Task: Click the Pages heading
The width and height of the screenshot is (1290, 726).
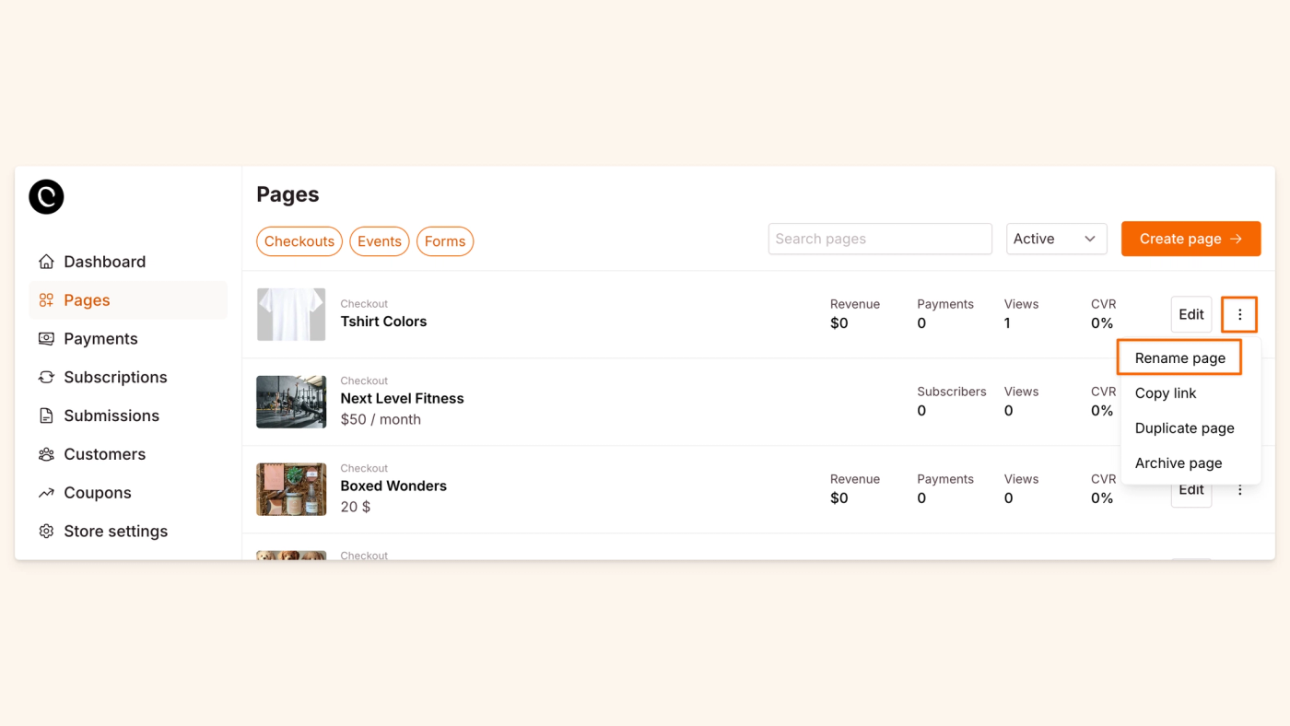Action: coord(287,194)
